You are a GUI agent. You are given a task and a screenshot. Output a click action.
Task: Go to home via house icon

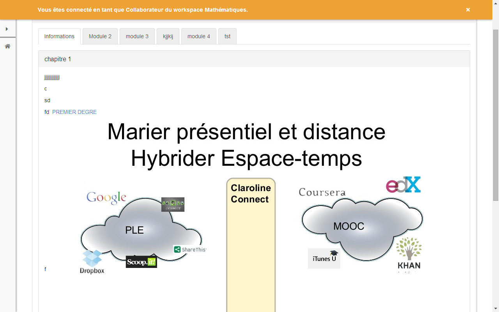click(7, 46)
